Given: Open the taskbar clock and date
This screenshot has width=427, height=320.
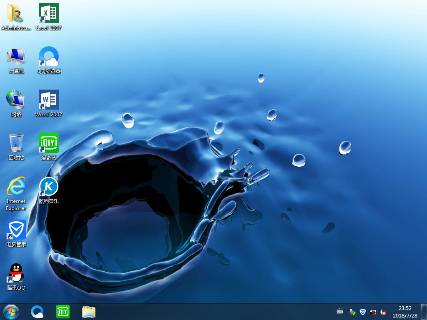Looking at the screenshot, I should pos(405,312).
